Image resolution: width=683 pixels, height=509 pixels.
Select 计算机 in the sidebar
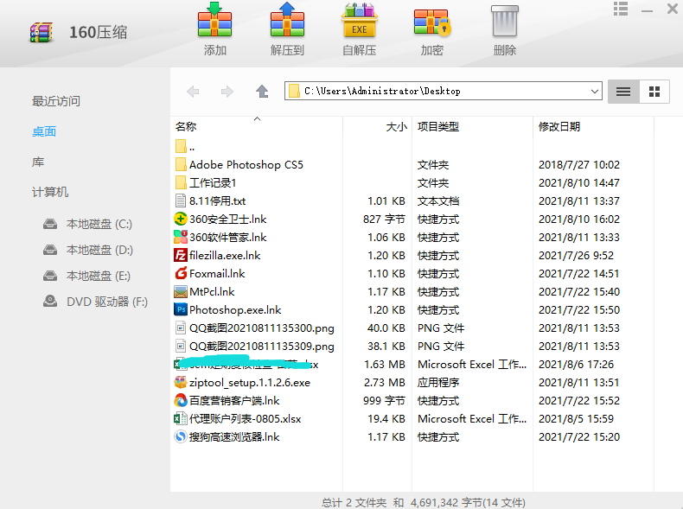click(x=50, y=192)
